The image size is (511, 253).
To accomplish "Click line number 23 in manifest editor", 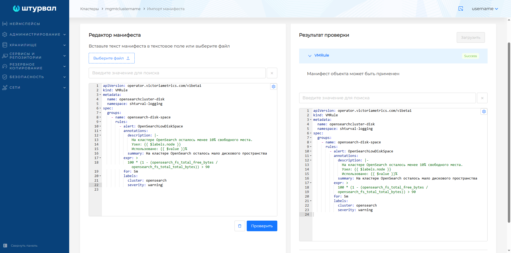I will tap(96, 190).
